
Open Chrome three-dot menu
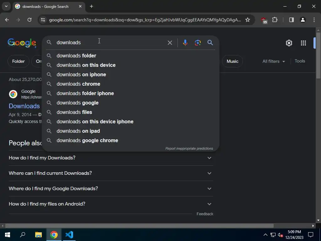[x=314, y=20]
